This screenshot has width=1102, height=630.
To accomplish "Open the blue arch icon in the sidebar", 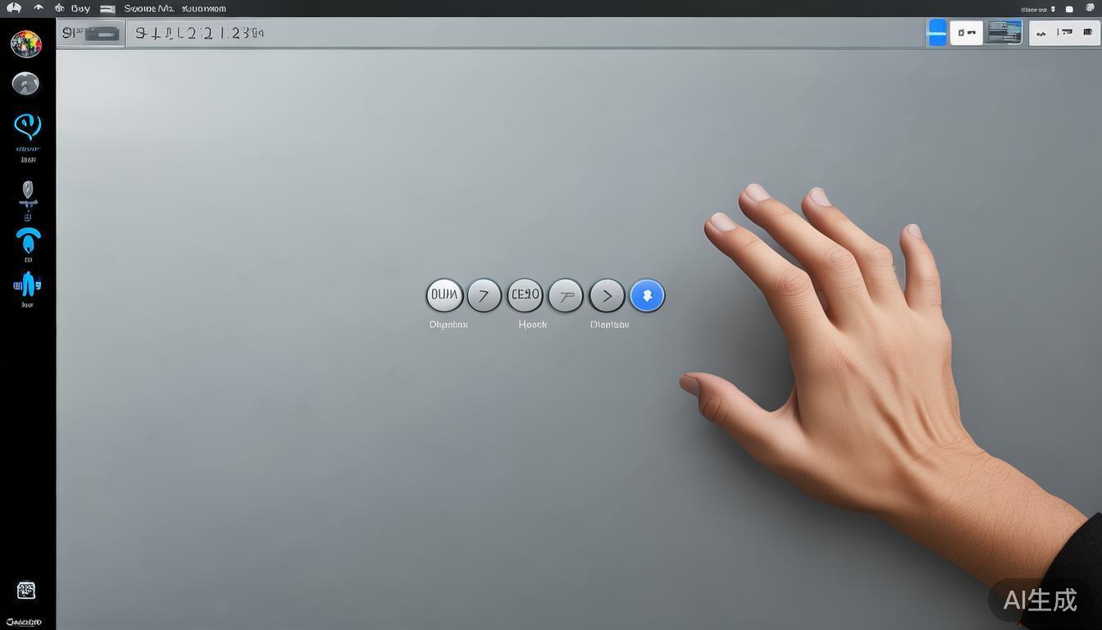I will [x=28, y=241].
